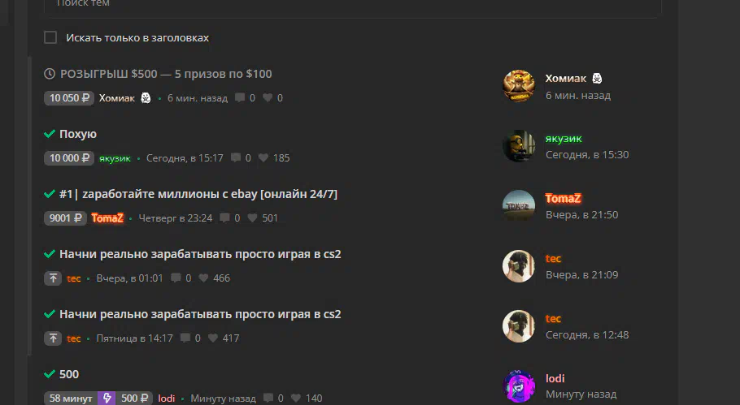Click upload arrow icon in Пятница 14:17 thread

tap(53, 338)
